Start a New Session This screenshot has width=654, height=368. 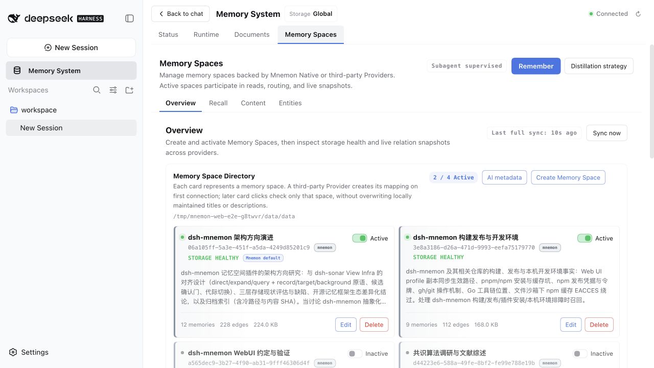pyautogui.click(x=71, y=48)
